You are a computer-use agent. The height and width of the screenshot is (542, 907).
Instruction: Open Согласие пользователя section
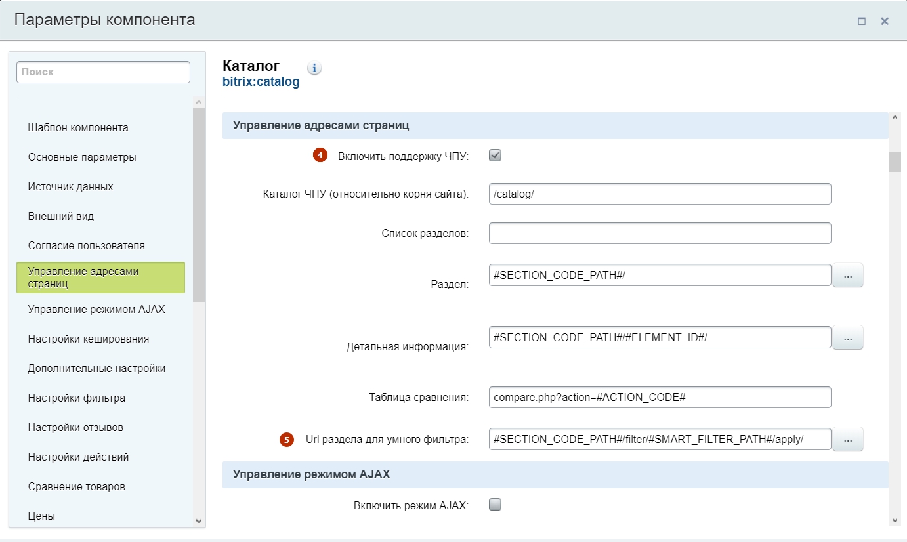tap(87, 246)
